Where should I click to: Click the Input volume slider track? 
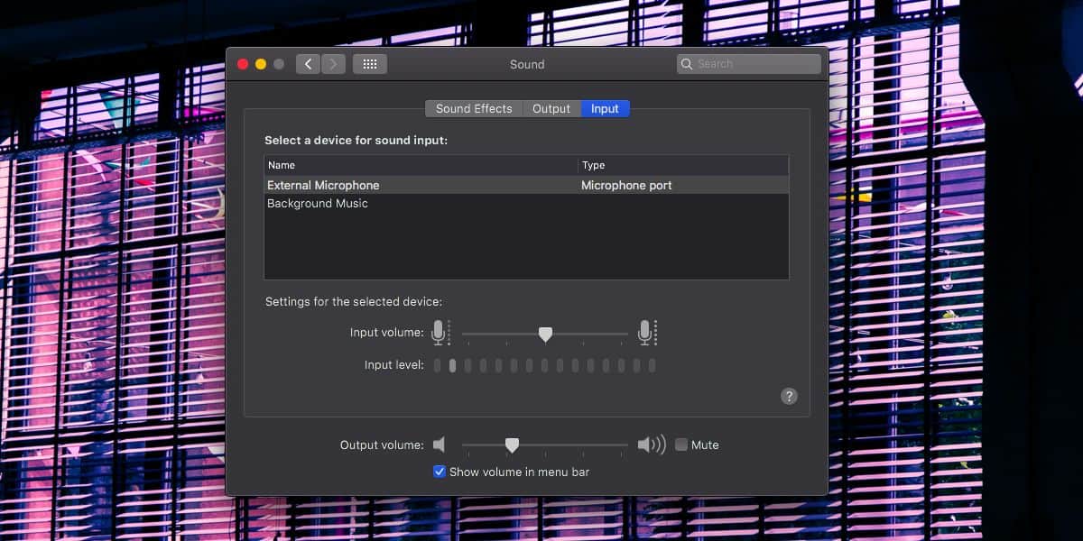pyautogui.click(x=545, y=334)
